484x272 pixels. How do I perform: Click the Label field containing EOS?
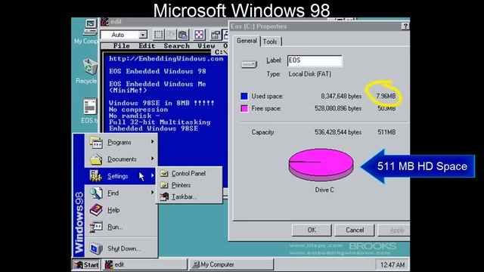point(315,60)
